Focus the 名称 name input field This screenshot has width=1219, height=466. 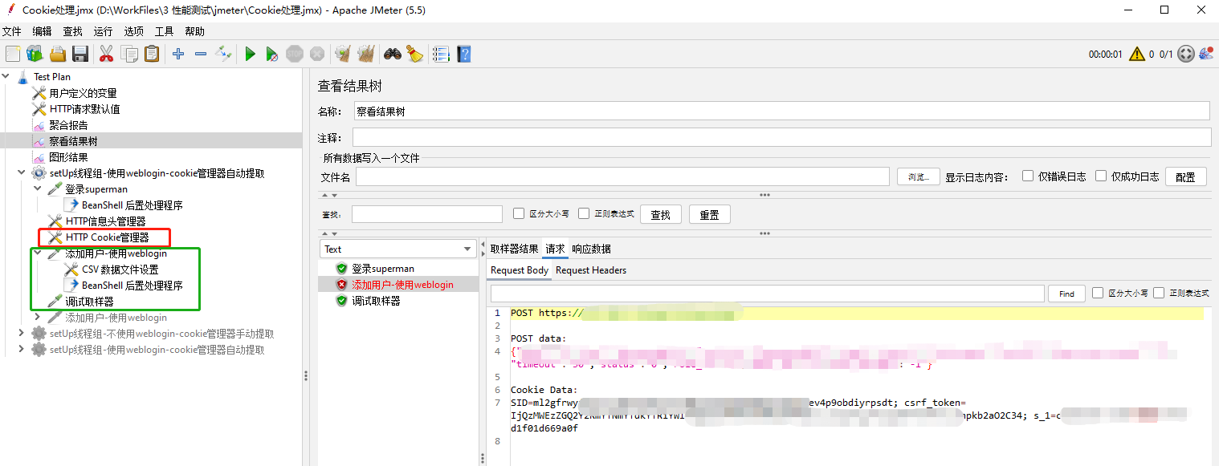pos(781,111)
